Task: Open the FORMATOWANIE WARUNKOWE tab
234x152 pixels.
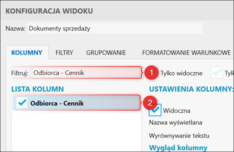Action: 186,53
